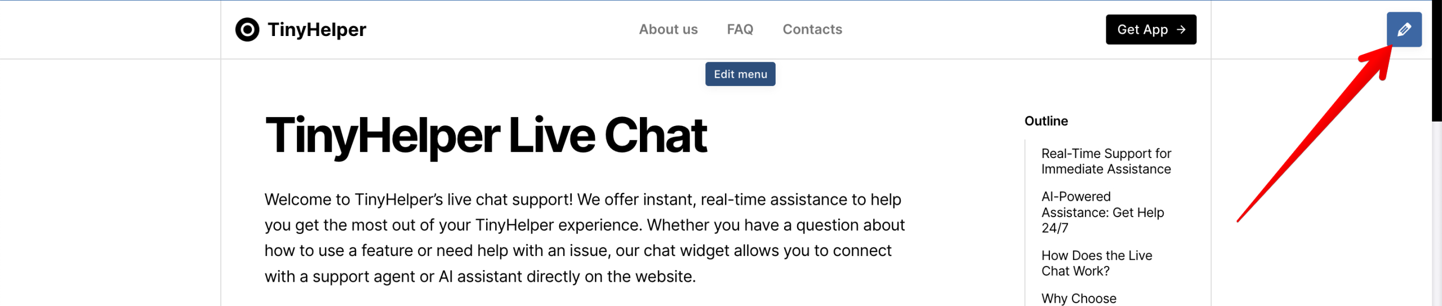Click the Outline sidebar heading
Viewport: 1442px width, 306px height.
point(1045,121)
